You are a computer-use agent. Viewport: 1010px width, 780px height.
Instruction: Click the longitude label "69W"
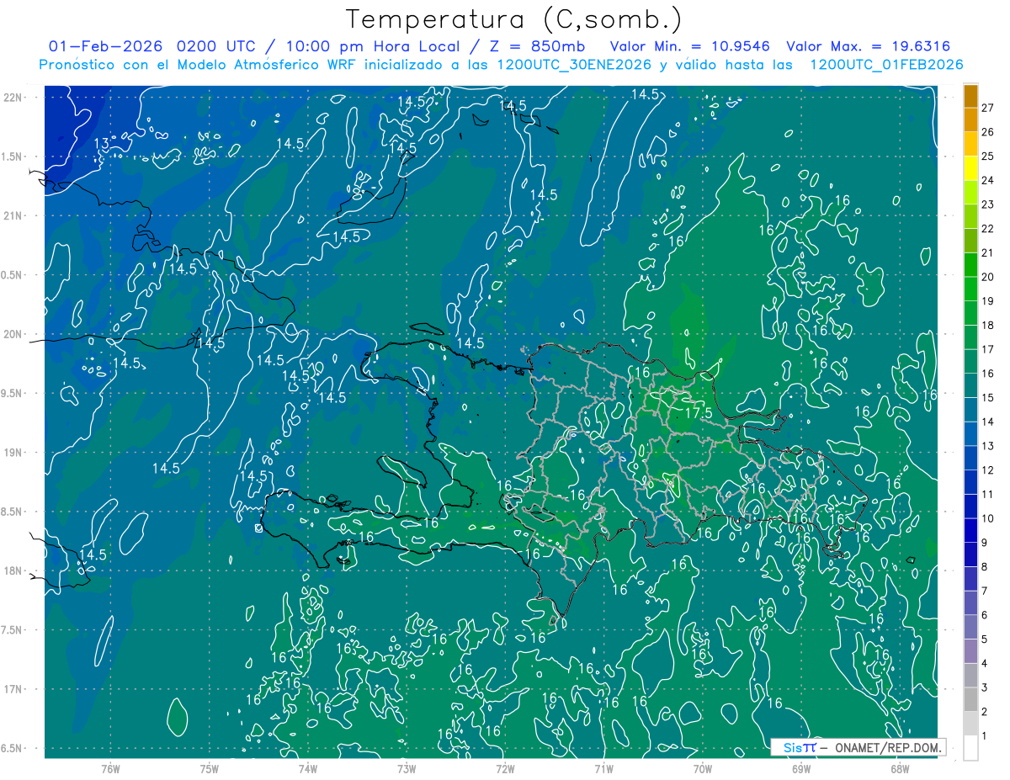pos(800,768)
